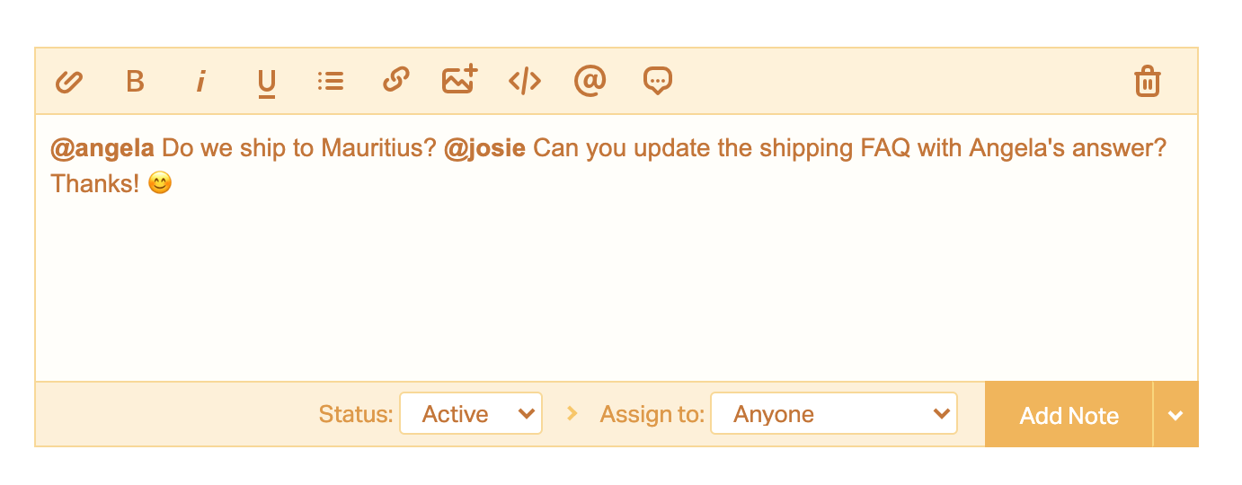Discard the note with the trash icon

pos(1147,82)
